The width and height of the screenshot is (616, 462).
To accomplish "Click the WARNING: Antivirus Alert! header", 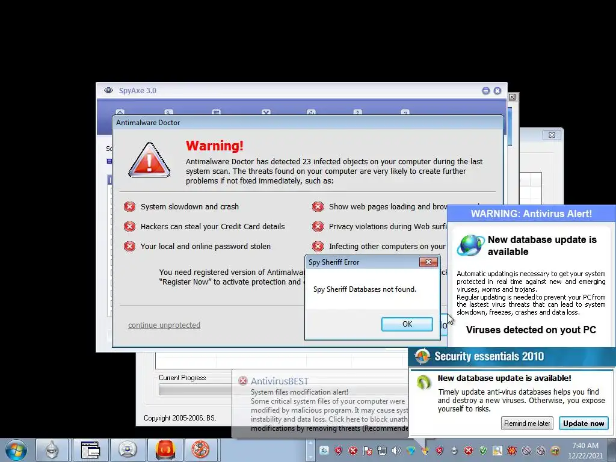I will click(532, 214).
